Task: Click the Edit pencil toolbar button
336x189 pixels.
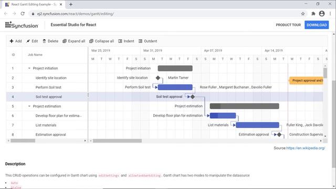Action: (x=32, y=41)
